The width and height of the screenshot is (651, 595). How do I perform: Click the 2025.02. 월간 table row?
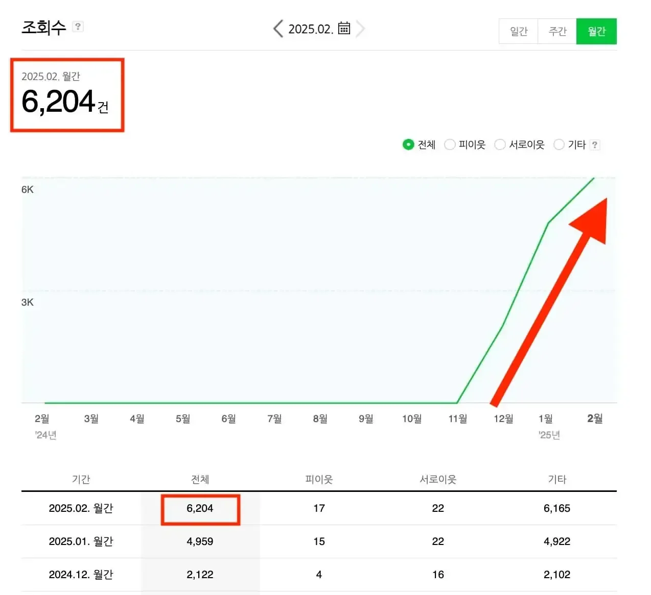(x=81, y=508)
